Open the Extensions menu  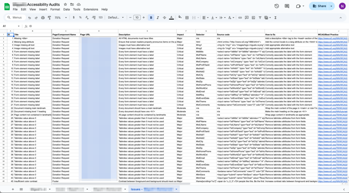(x=91, y=10)
